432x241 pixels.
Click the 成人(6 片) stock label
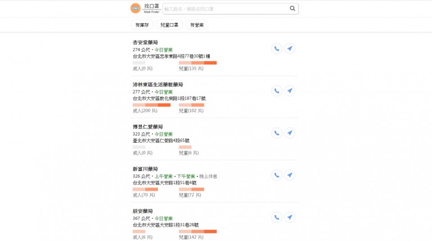[x=142, y=237]
